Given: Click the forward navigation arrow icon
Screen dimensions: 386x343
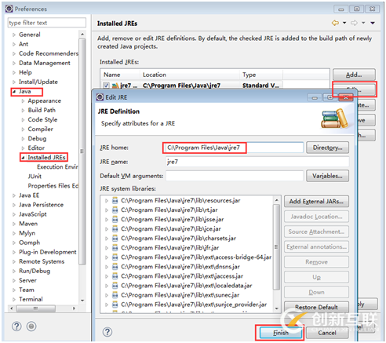Looking at the screenshot, I should point(354,23).
